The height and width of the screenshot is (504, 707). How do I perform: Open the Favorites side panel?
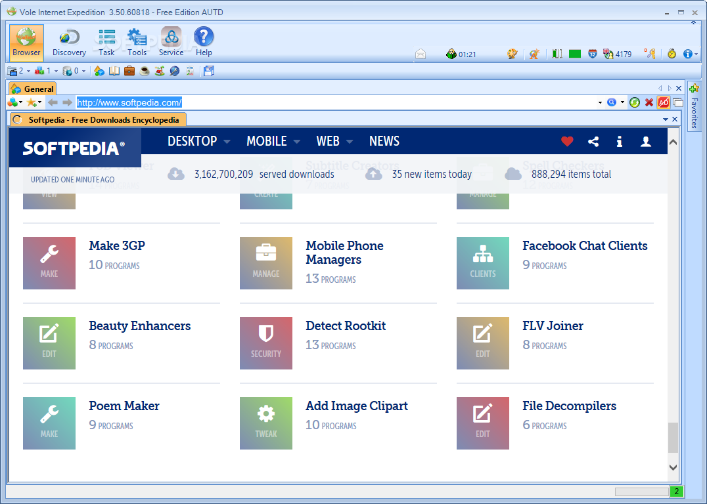pos(694,106)
